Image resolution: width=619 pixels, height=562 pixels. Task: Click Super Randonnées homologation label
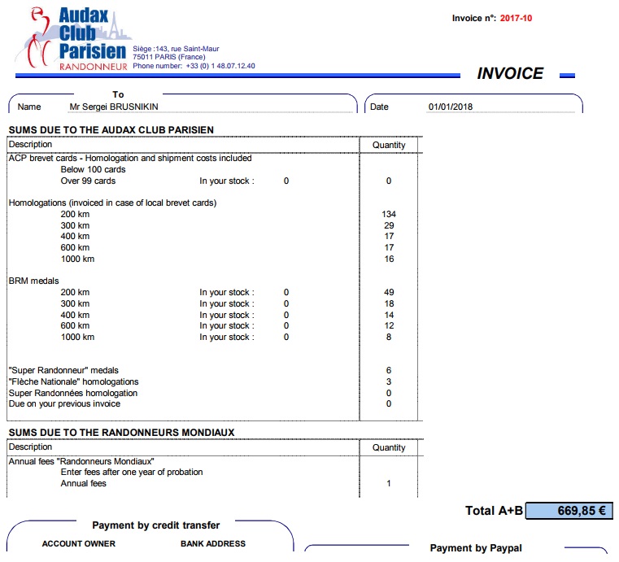(x=73, y=394)
